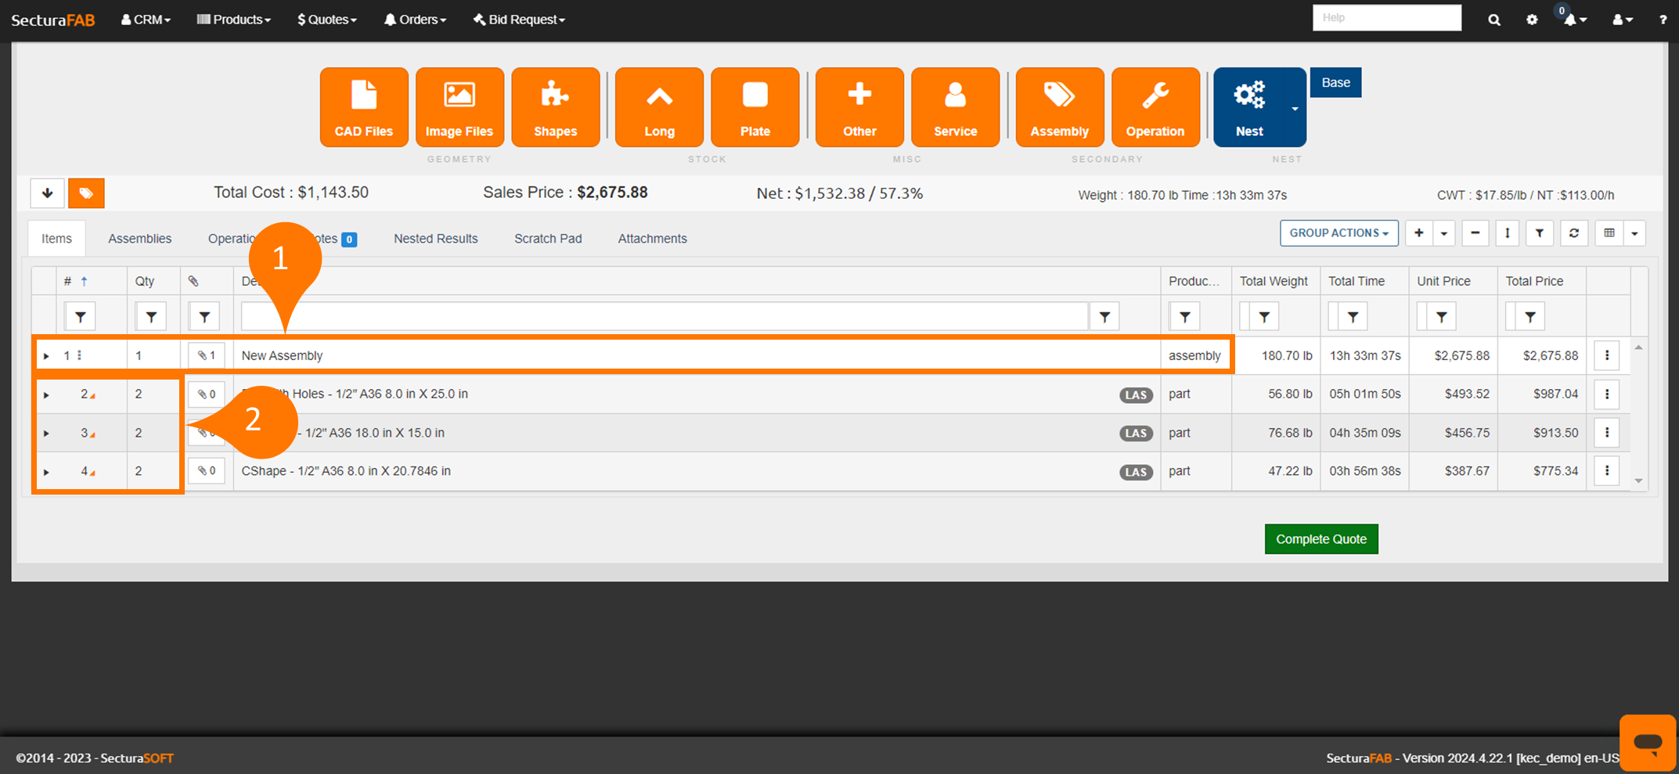
Task: Click the Complete Quote button
Action: (1321, 539)
